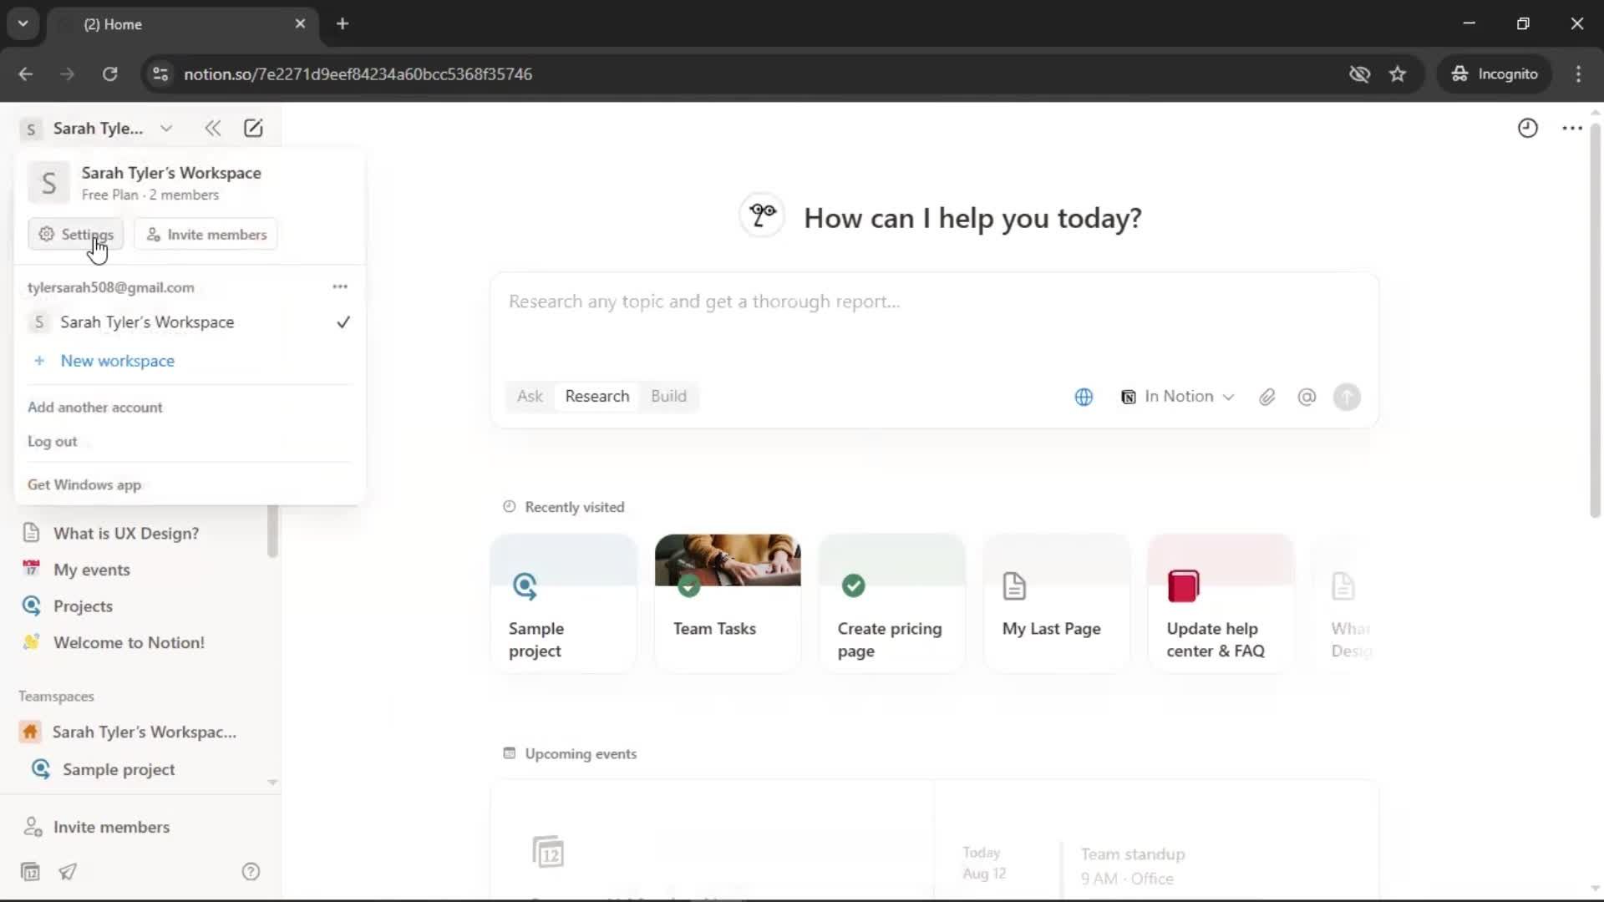1604x902 pixels.
Task: Click main page vertical scrollbar
Action: (x=1595, y=322)
